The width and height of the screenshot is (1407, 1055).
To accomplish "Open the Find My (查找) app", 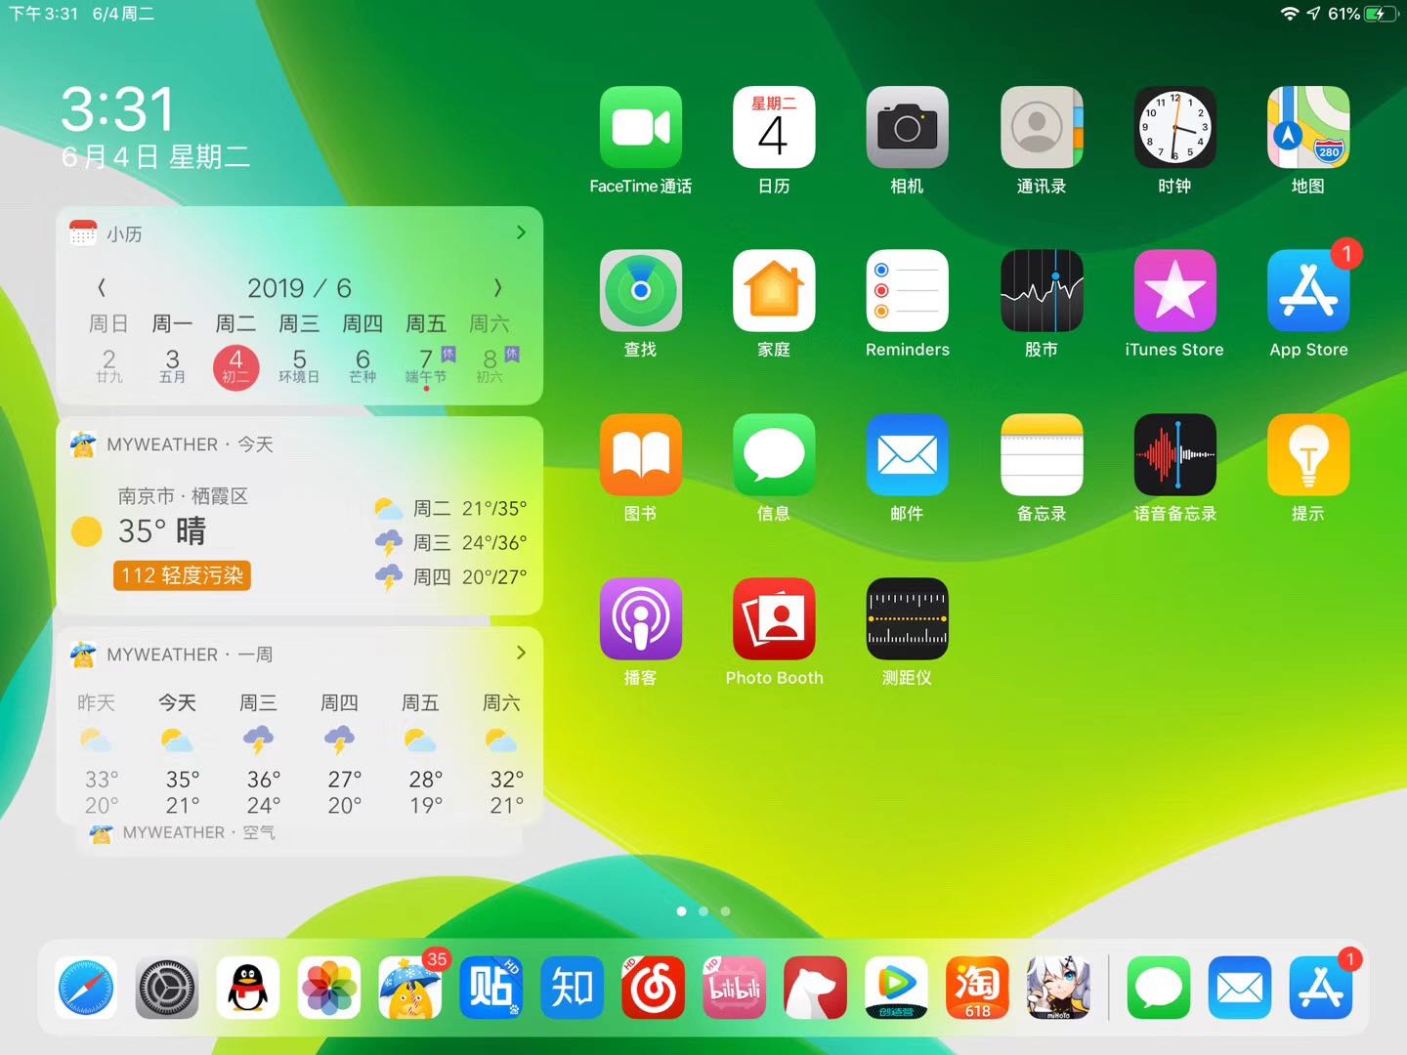I will click(641, 291).
